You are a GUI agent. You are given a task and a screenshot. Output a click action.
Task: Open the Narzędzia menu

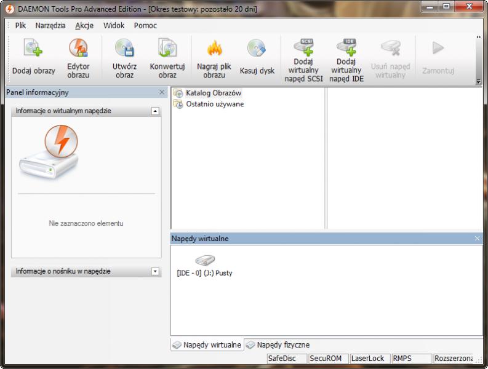click(x=50, y=25)
